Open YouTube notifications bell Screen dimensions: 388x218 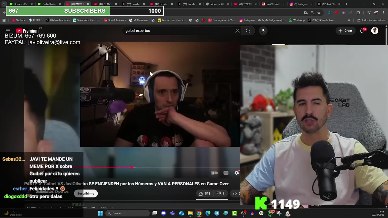362,31
